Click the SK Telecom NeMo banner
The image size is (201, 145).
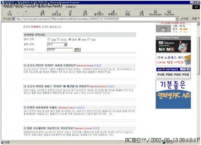(x=173, y=46)
